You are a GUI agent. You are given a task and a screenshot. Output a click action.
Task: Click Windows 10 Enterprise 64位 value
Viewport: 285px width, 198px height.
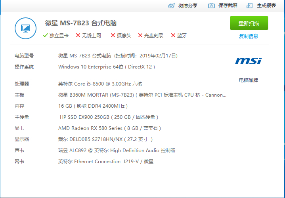(x=107, y=67)
